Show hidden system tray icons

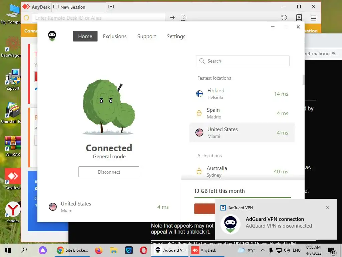tap(263, 250)
